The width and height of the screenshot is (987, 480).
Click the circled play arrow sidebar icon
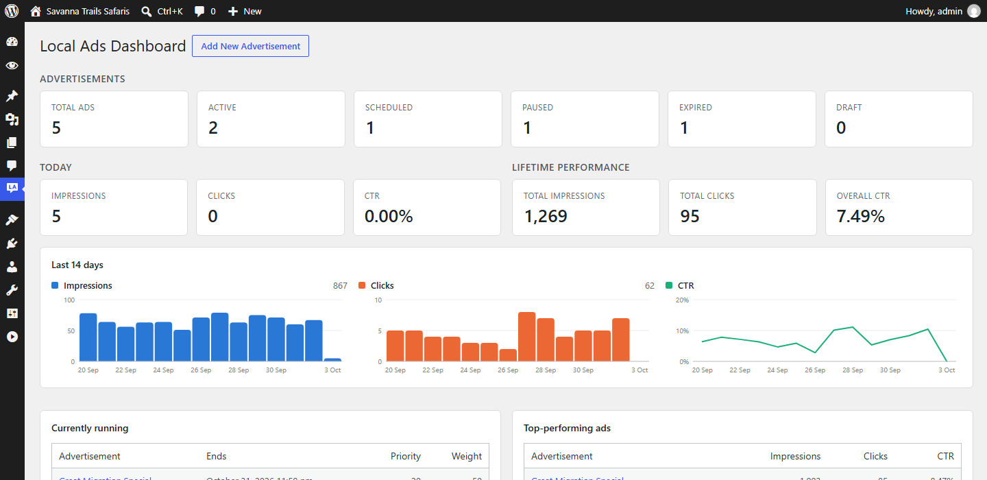(x=12, y=337)
